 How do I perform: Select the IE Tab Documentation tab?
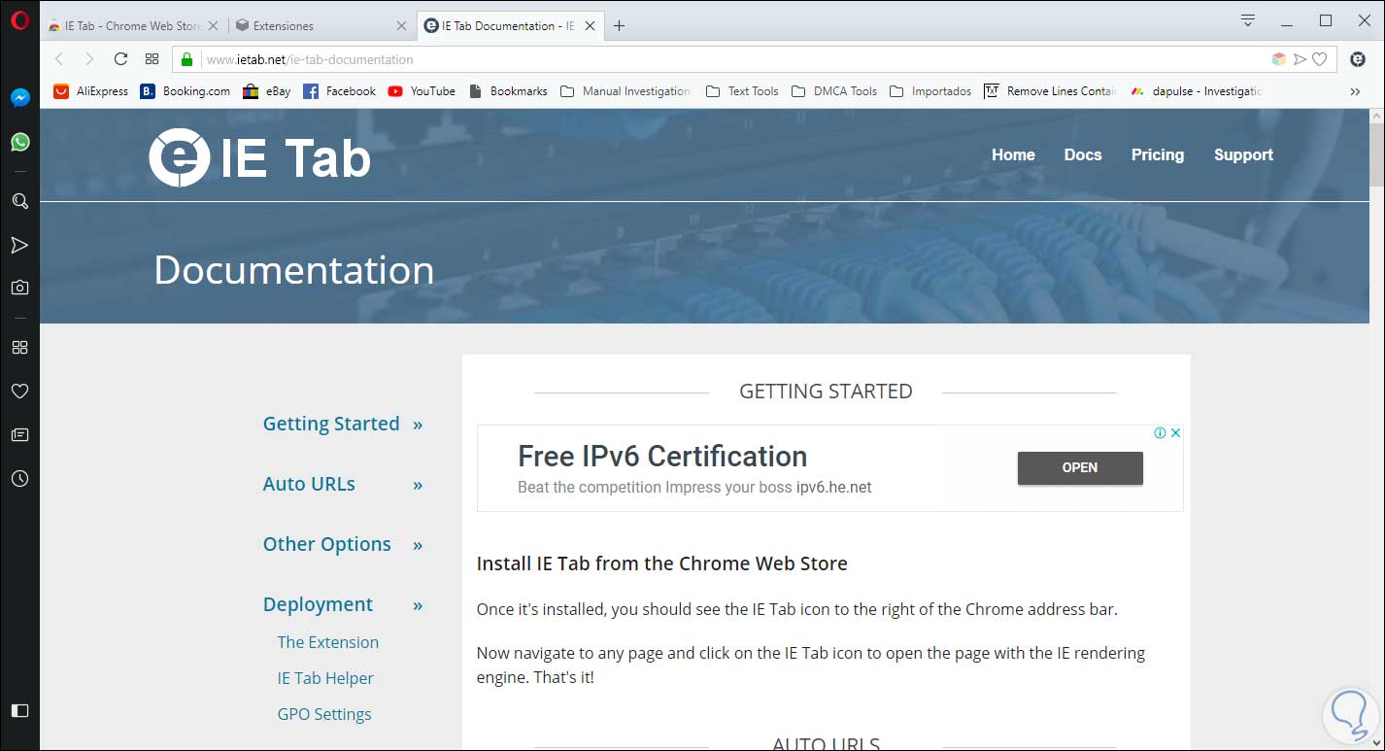[511, 26]
